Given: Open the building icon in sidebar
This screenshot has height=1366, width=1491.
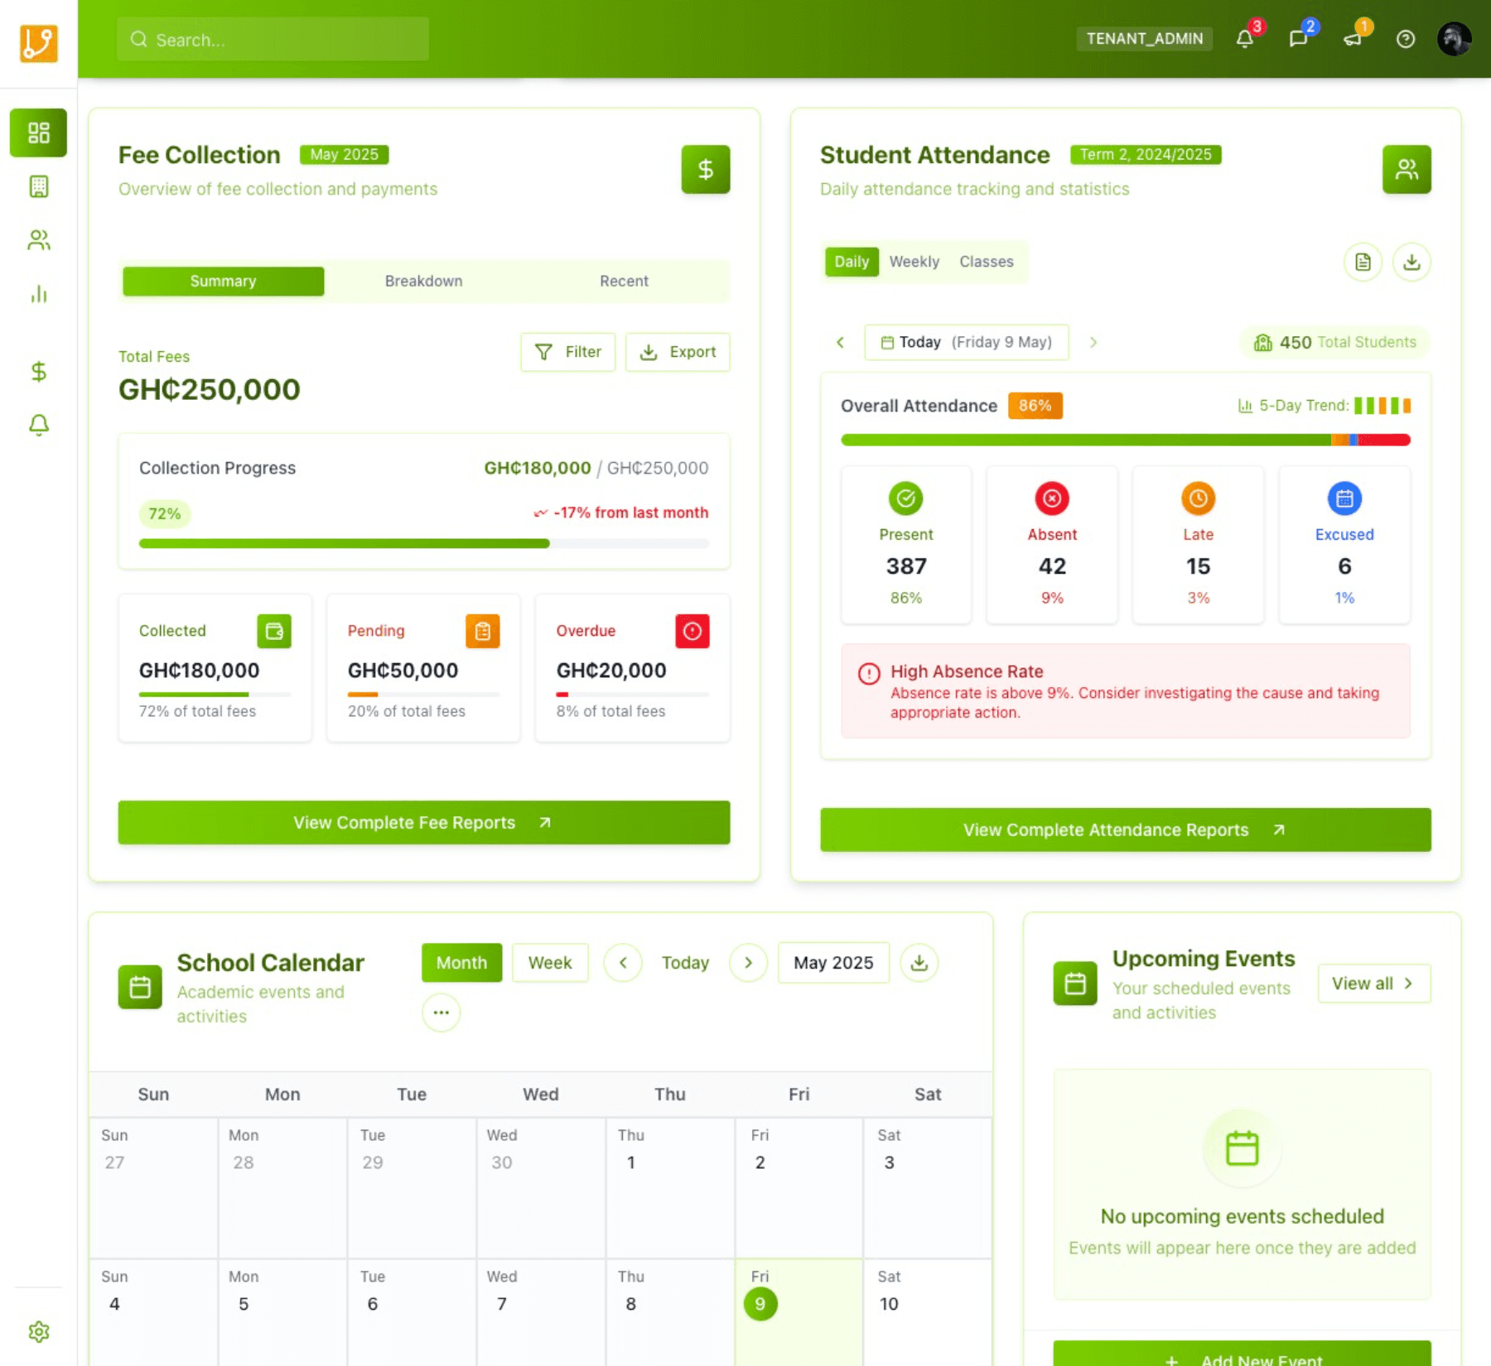Looking at the screenshot, I should point(38,186).
